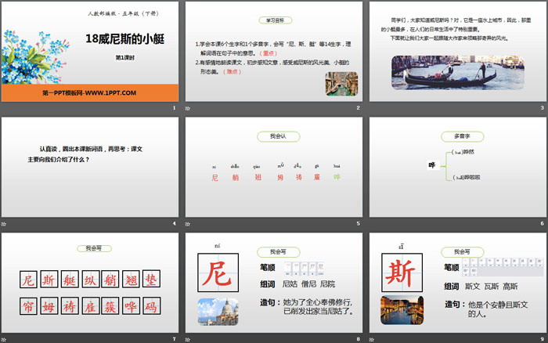This screenshot has width=548, height=343.
Task: Select slide 4 with the reading question
Action: pos(90,167)
